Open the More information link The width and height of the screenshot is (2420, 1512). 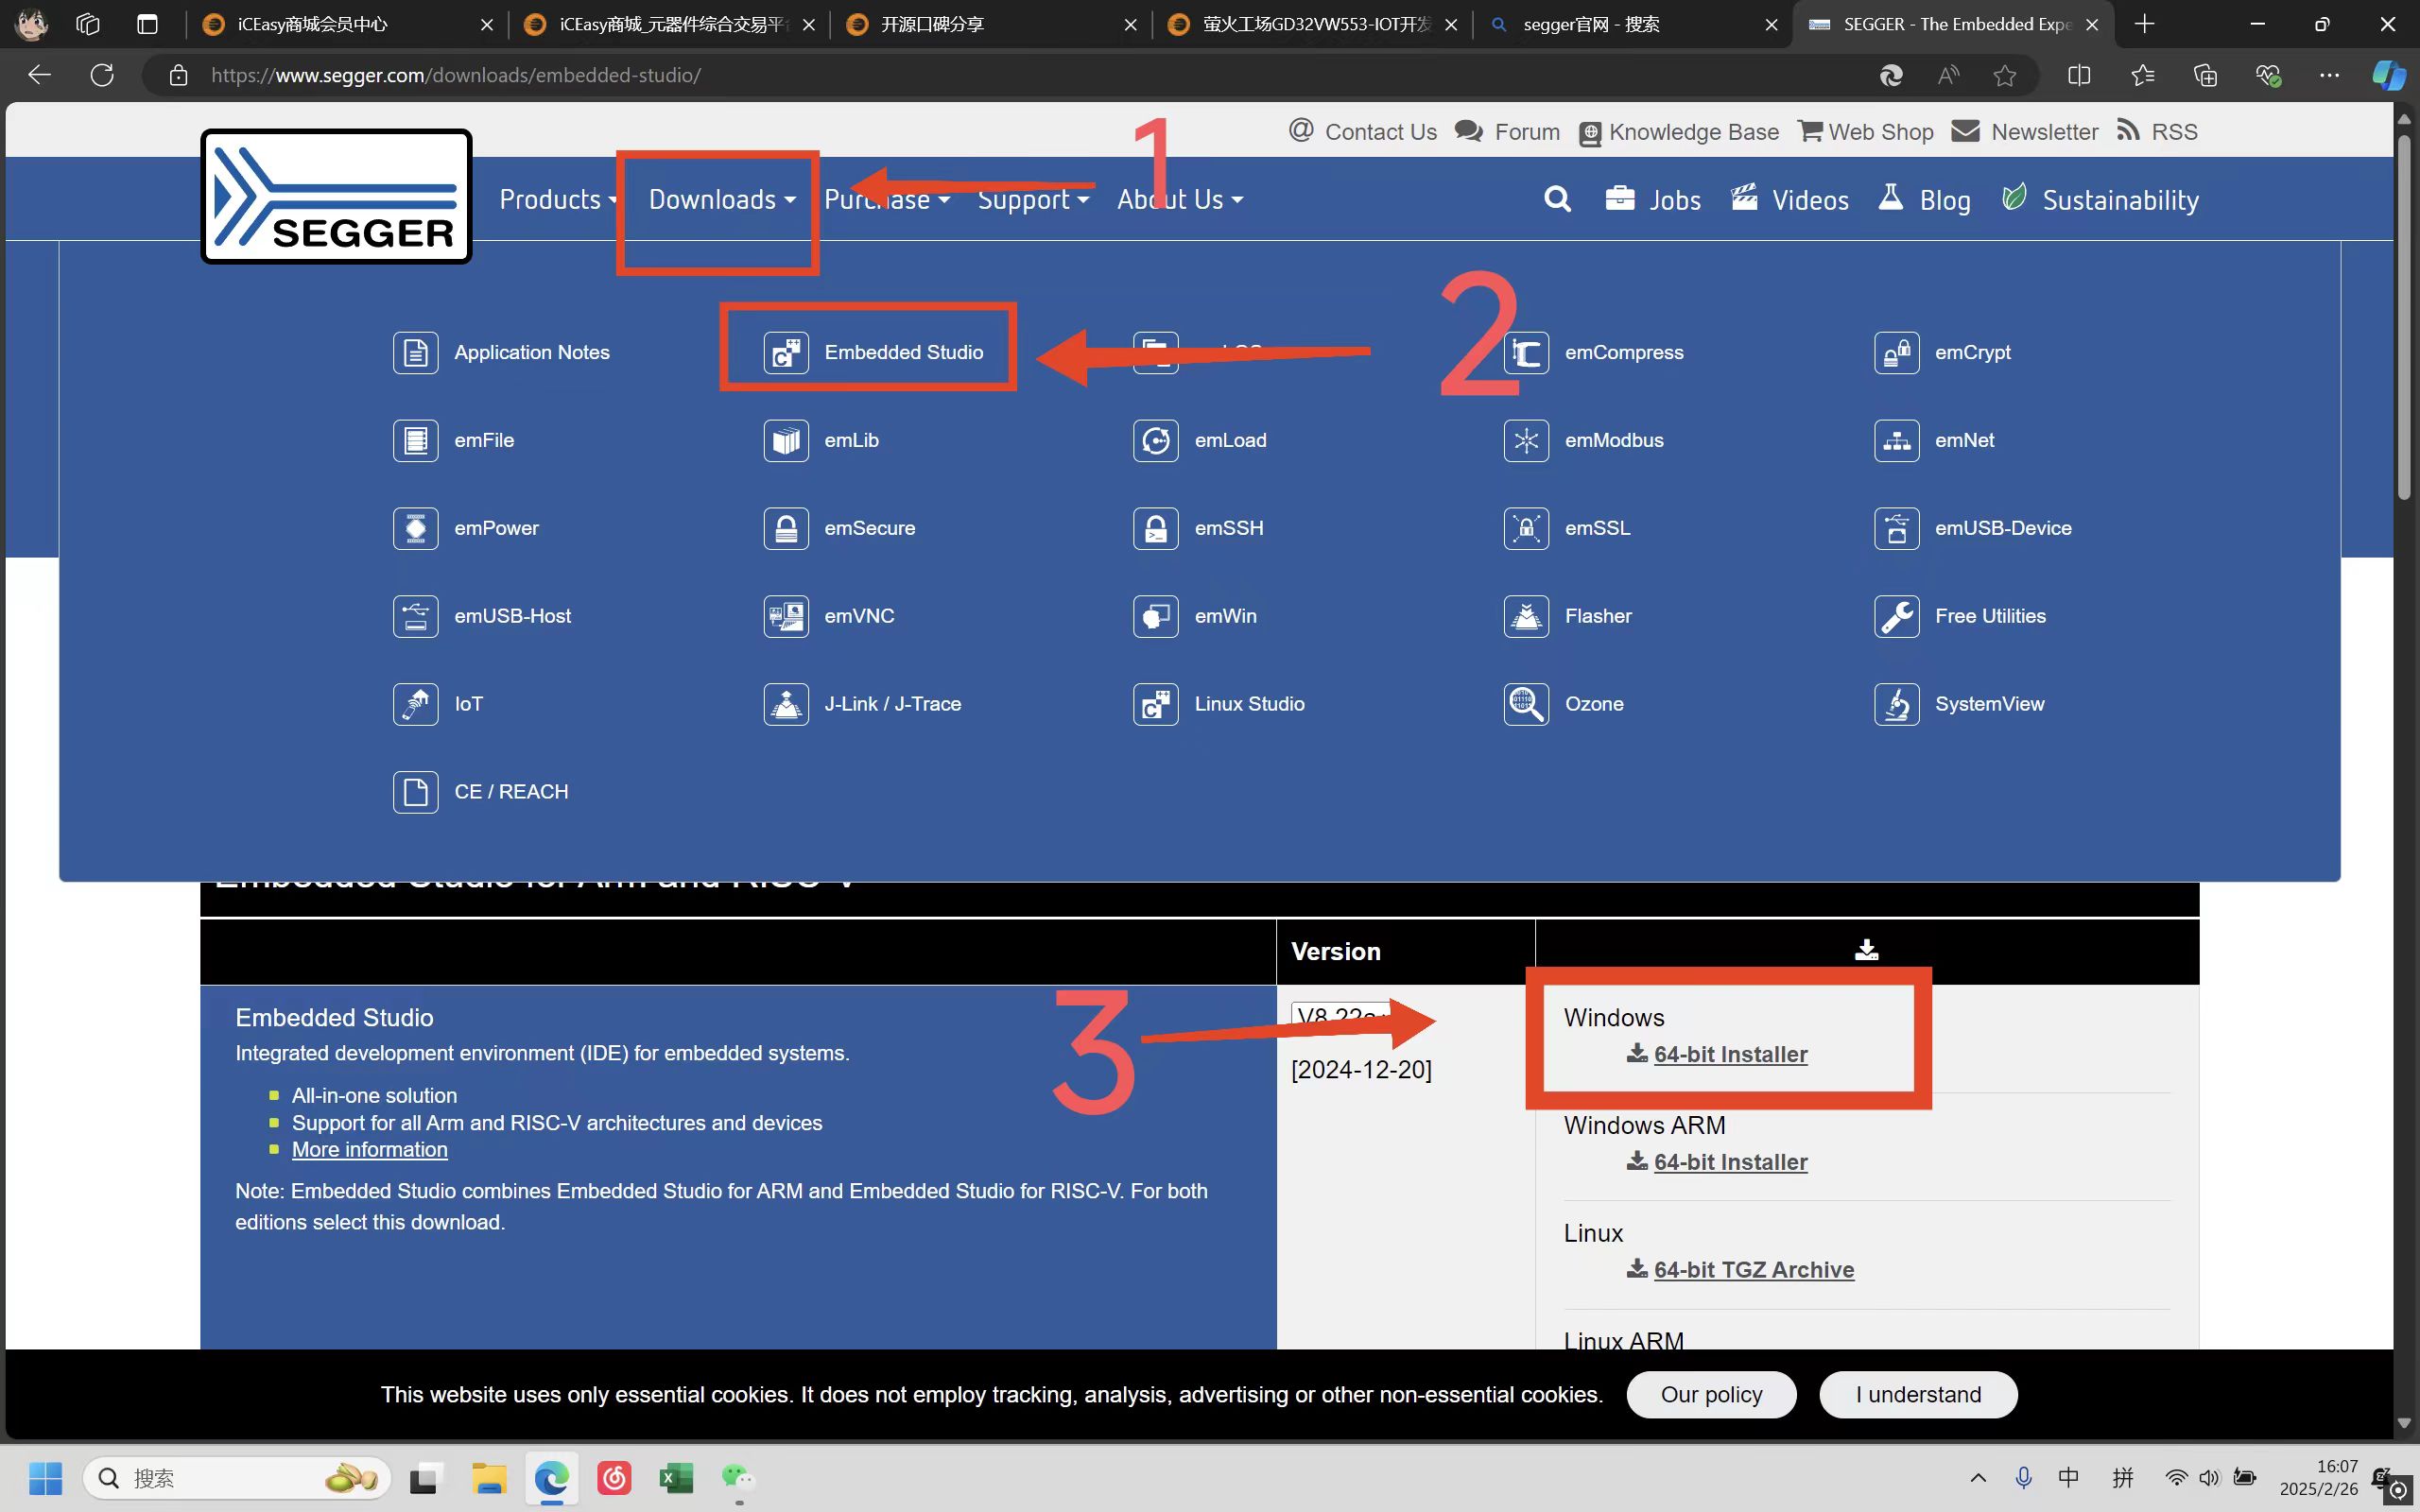pyautogui.click(x=369, y=1149)
